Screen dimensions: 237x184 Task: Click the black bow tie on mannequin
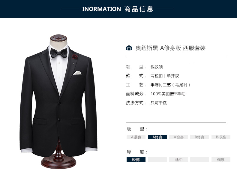coord(59,53)
